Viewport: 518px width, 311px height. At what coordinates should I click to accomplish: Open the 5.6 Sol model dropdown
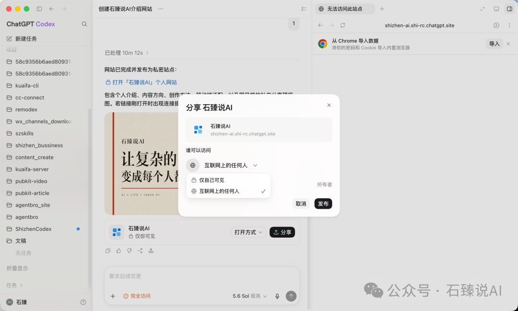250,296
